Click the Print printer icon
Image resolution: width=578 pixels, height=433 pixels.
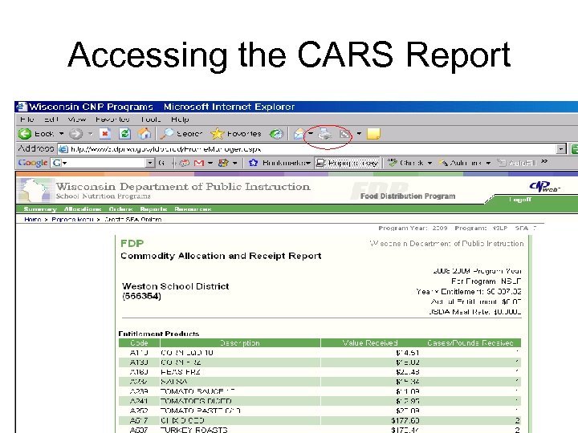pyautogui.click(x=325, y=134)
